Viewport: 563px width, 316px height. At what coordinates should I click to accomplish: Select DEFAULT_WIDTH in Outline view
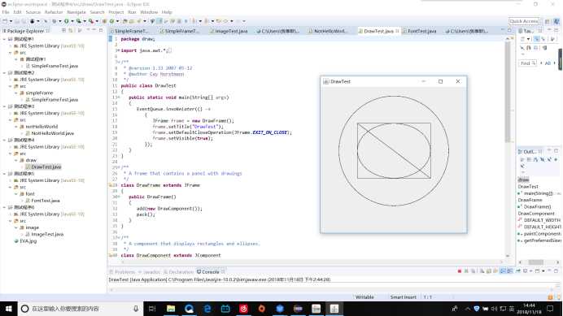[539, 220]
